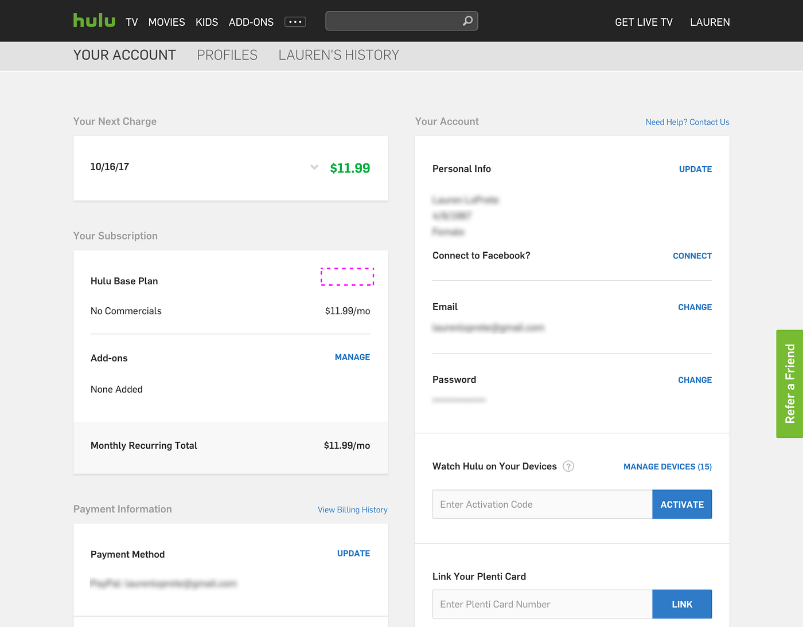Click the Link Your Plenti Card heading
The width and height of the screenshot is (803, 627).
(x=479, y=577)
